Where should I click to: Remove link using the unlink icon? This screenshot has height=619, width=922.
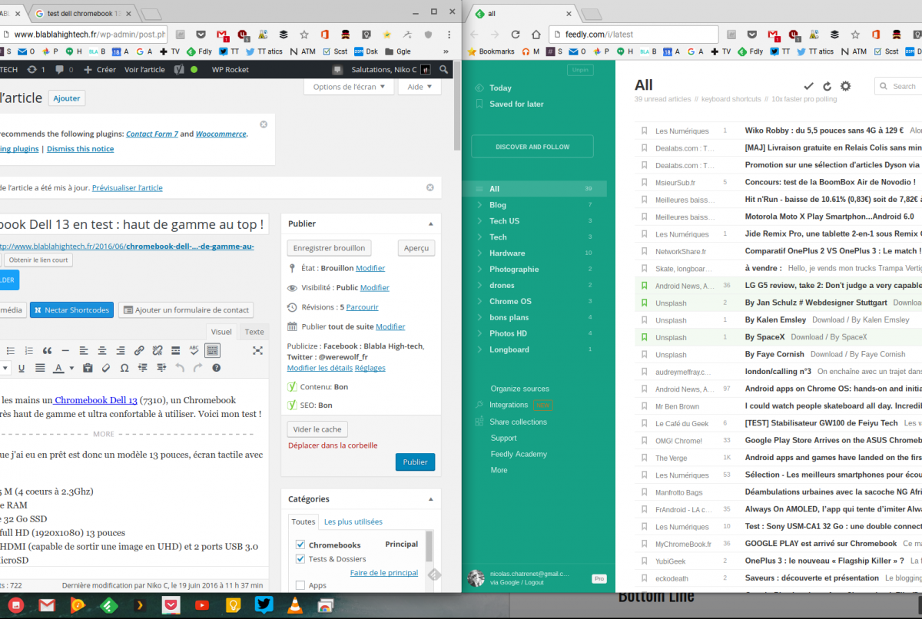pos(158,350)
